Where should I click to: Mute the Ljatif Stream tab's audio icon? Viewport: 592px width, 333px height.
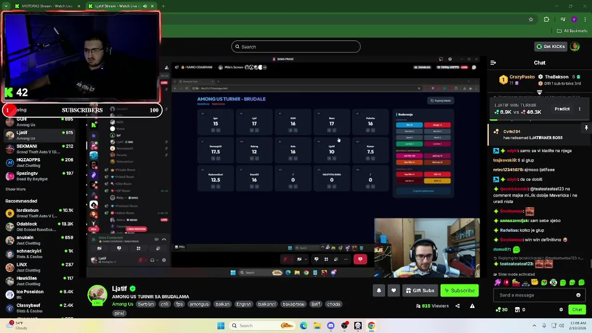[x=145, y=6]
